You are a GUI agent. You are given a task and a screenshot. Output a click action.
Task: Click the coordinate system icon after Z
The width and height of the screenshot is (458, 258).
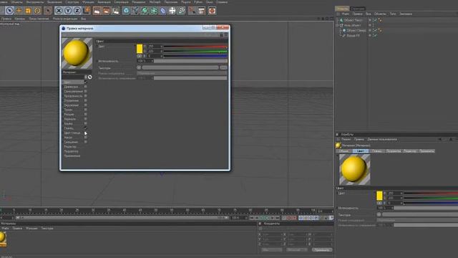point(87,11)
